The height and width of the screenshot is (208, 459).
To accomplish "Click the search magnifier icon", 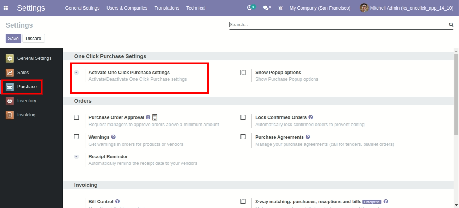I will (451, 24).
